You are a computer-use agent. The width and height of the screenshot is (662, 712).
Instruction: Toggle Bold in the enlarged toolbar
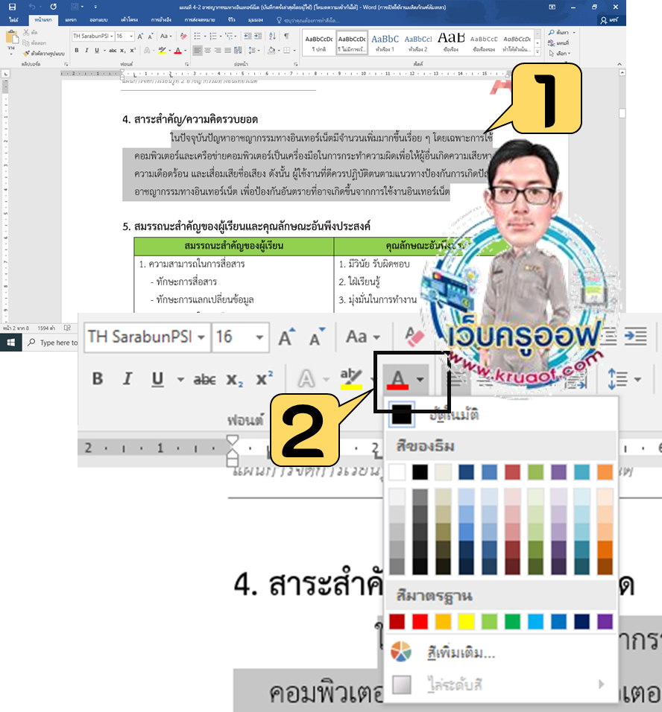pyautogui.click(x=98, y=379)
